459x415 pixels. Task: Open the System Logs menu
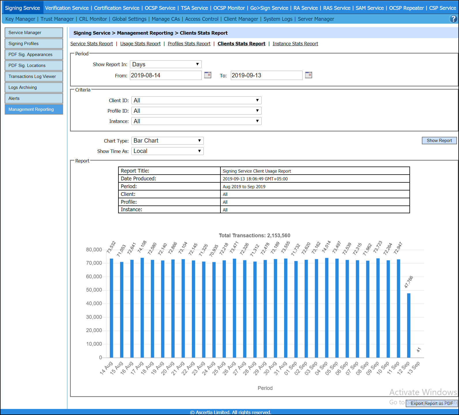coord(278,19)
